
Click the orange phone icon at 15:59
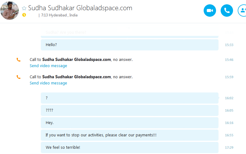(x=19, y=77)
